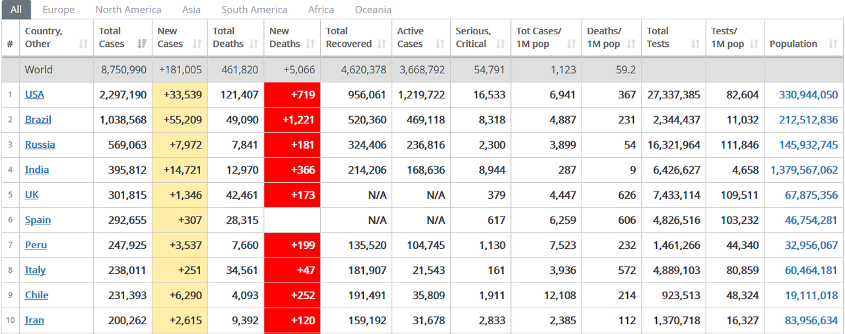Select Chile Tot Cases/1M 12,108
The height and width of the screenshot is (334, 845).
pos(559,295)
